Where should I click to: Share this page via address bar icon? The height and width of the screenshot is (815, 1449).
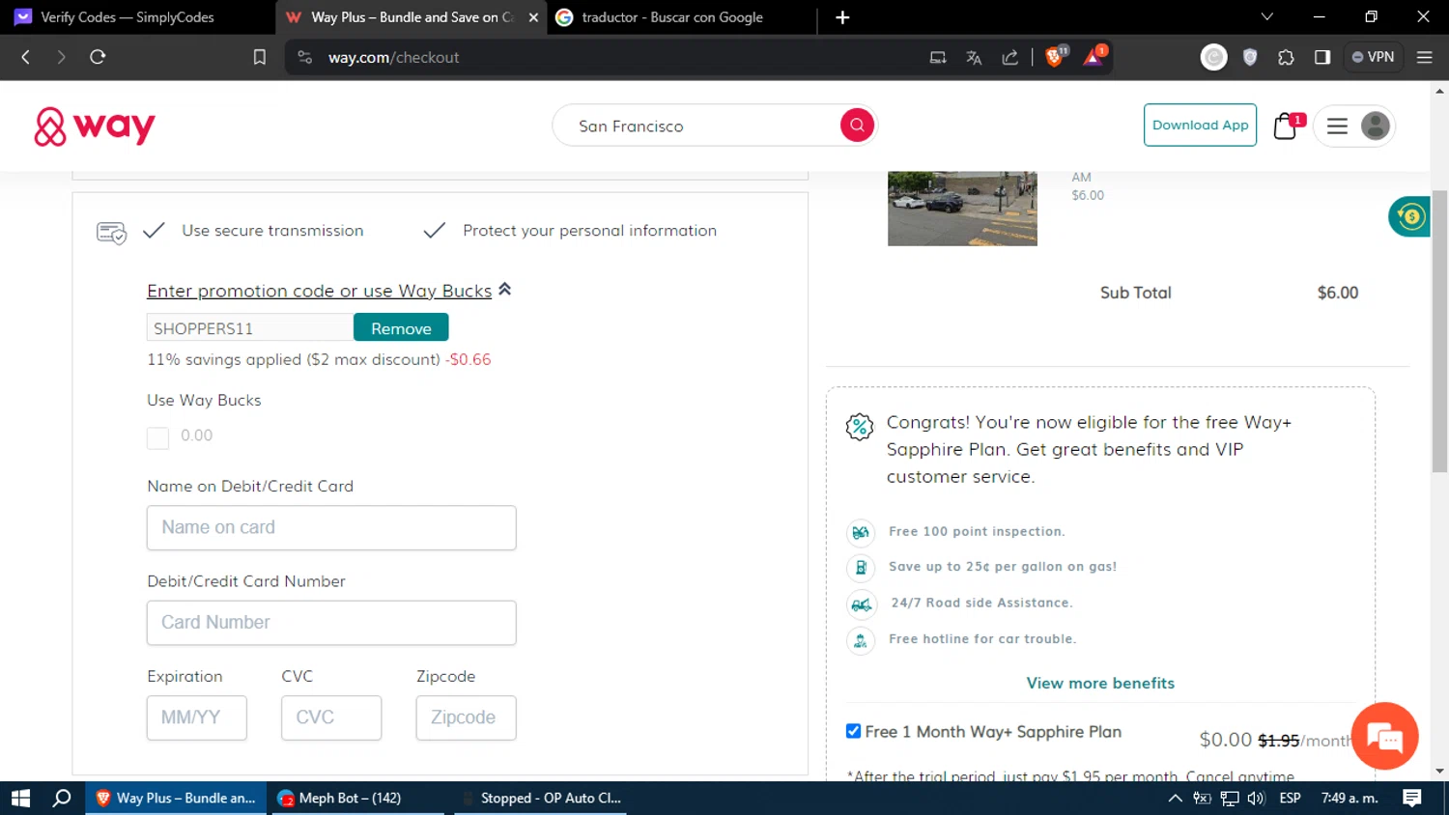pyautogui.click(x=1010, y=57)
